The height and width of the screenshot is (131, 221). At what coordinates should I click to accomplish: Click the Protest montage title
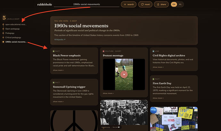(113, 55)
